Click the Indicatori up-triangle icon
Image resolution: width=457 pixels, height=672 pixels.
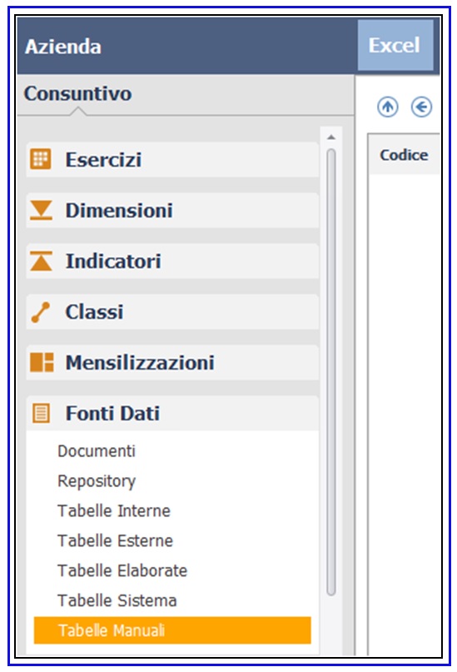[x=41, y=261]
